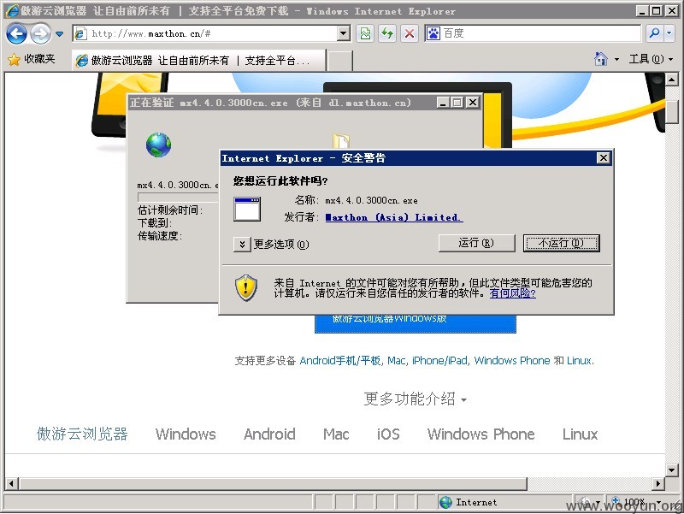Click the vertical scrollbar down arrow
Viewport: 684px width, 514px height.
pos(672,470)
